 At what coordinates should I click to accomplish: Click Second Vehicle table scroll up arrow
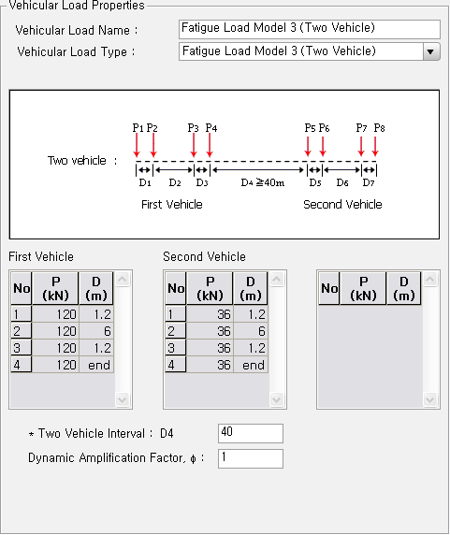tap(277, 280)
